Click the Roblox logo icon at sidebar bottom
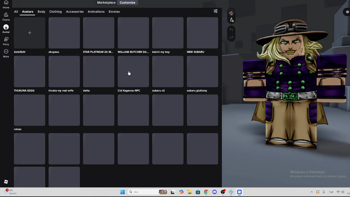The width and height of the screenshot is (350, 197). click(6, 182)
